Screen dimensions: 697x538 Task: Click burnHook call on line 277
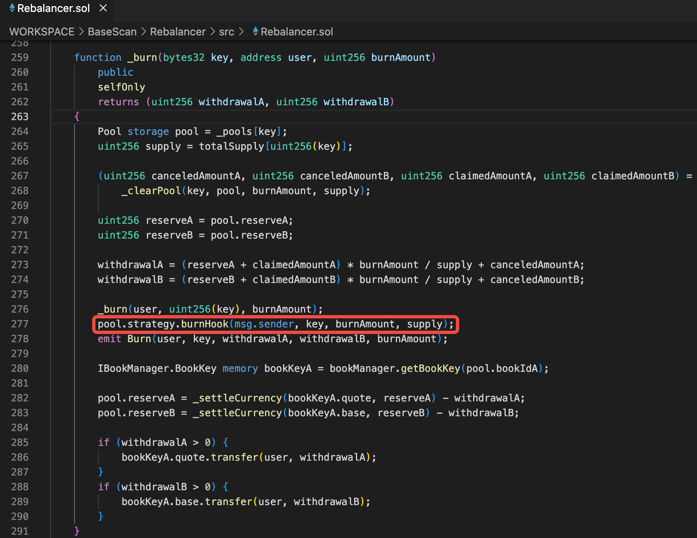pos(204,324)
